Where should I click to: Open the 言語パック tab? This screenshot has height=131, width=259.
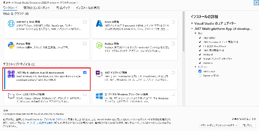pos(63,8)
